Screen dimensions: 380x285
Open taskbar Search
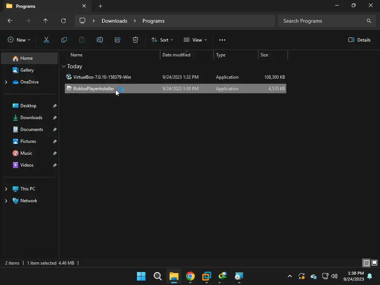click(x=157, y=276)
